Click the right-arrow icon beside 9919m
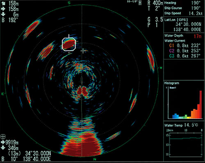Image resolution: width=205 pixels, height=163 pixels. (3, 142)
